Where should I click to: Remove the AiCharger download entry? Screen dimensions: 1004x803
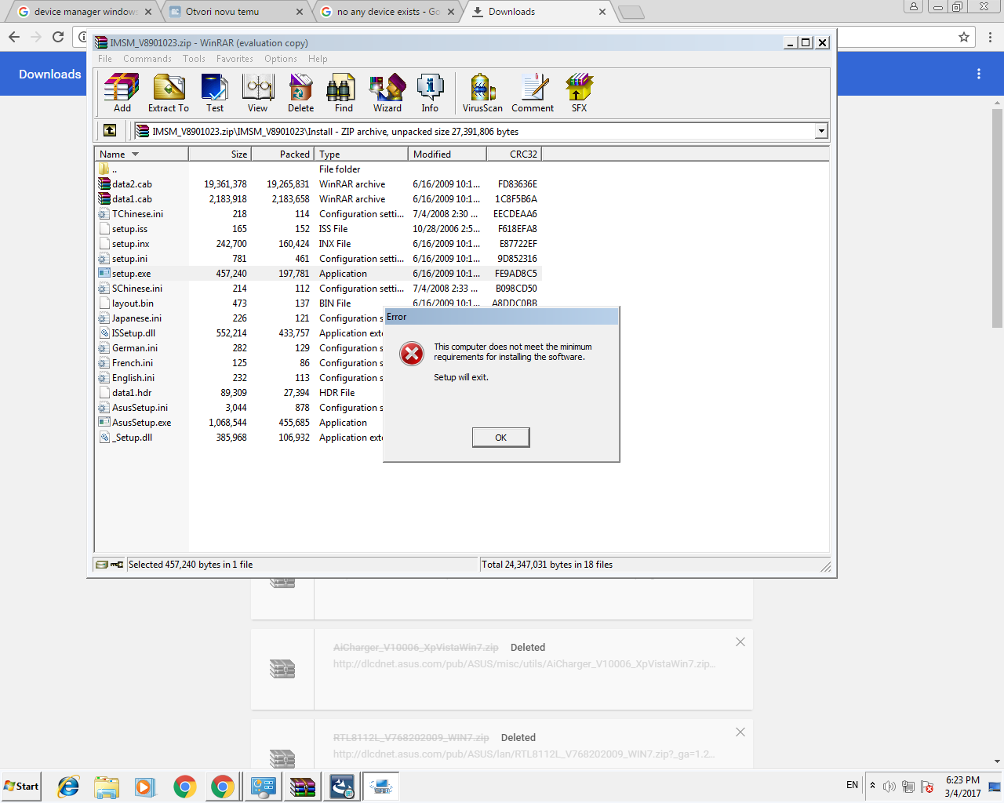click(x=740, y=641)
